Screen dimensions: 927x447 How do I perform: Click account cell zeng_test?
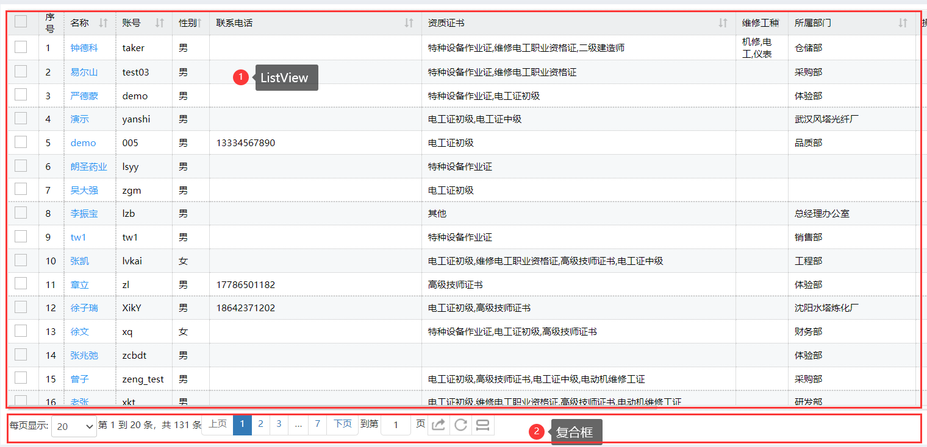click(143, 379)
